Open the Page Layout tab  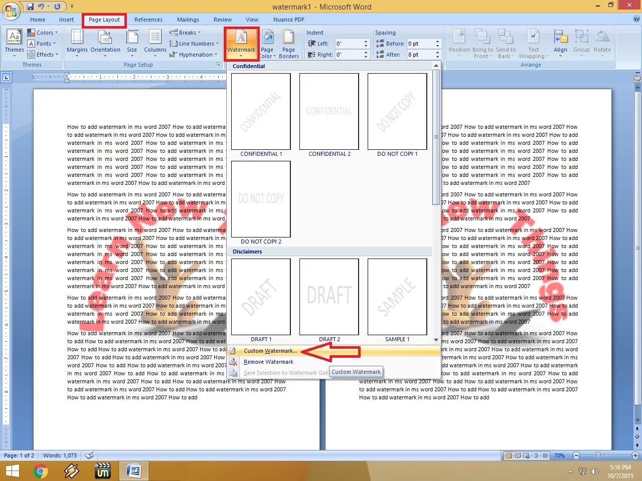104,20
